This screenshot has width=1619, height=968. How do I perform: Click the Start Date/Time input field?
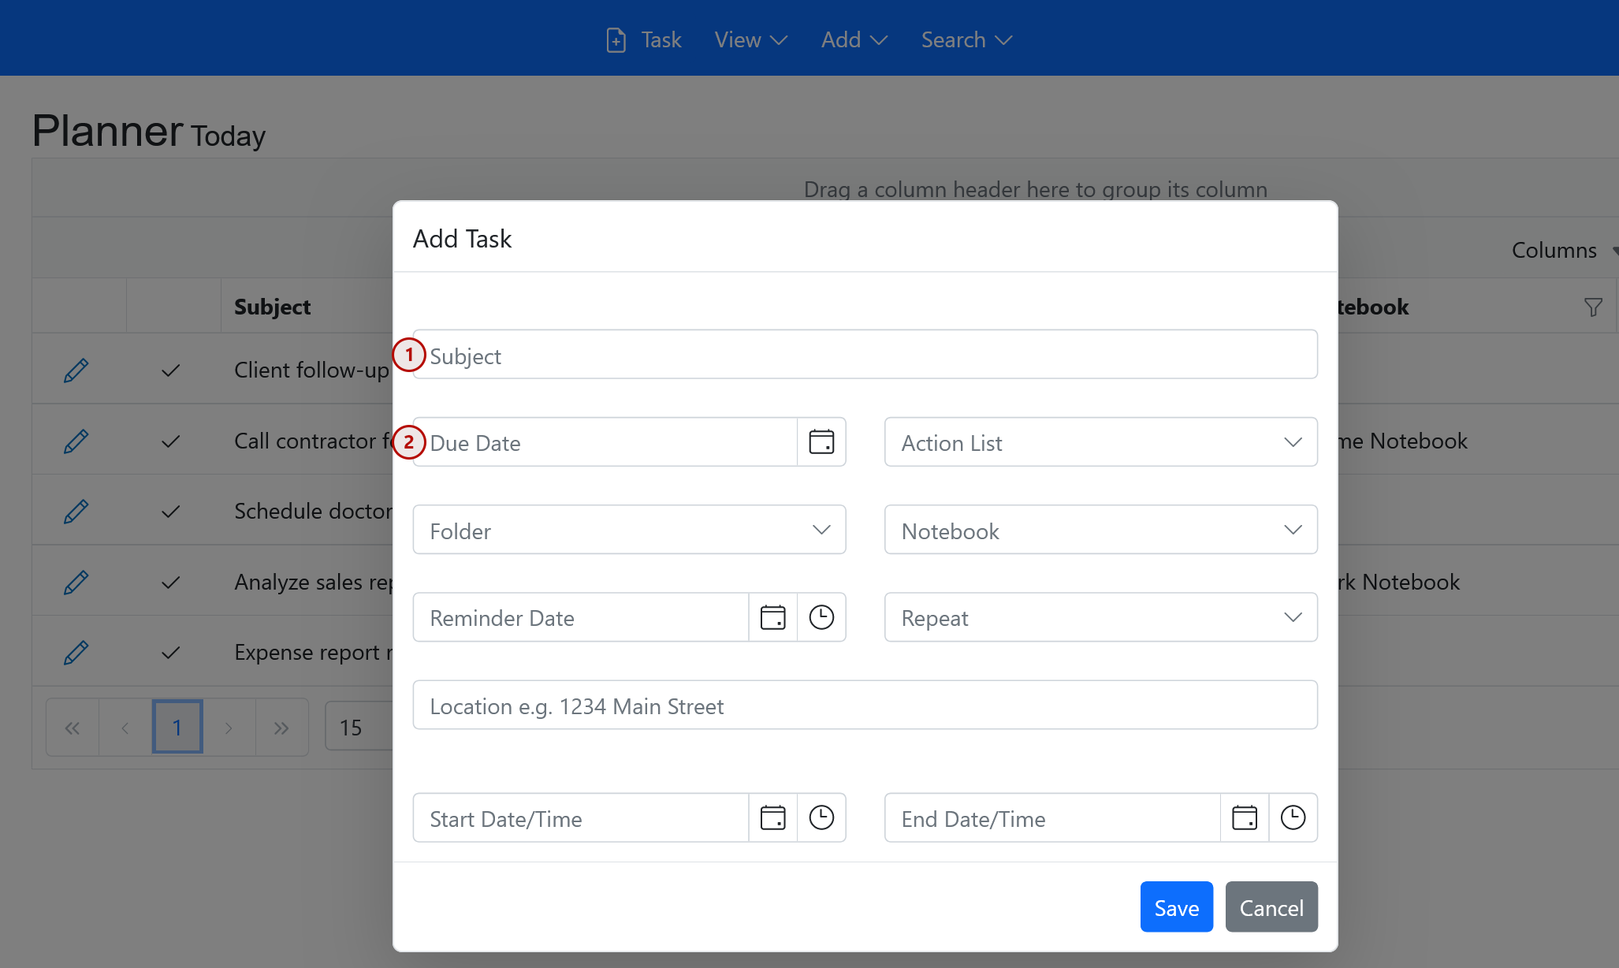[581, 817]
